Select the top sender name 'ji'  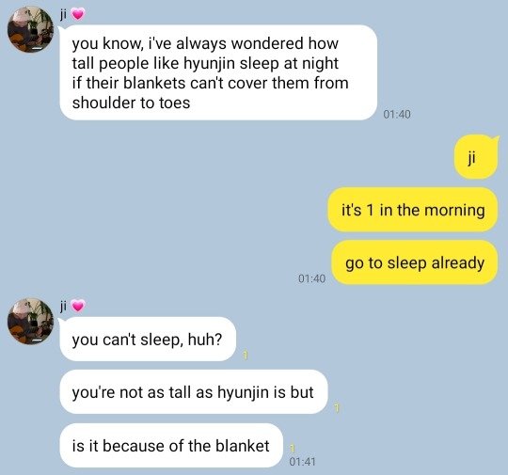(63, 14)
